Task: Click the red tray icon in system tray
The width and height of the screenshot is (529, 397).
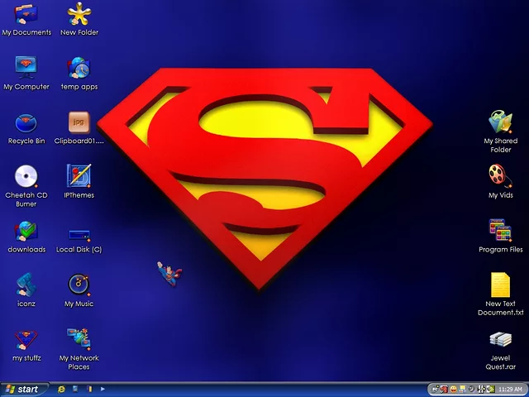Action: [x=444, y=390]
